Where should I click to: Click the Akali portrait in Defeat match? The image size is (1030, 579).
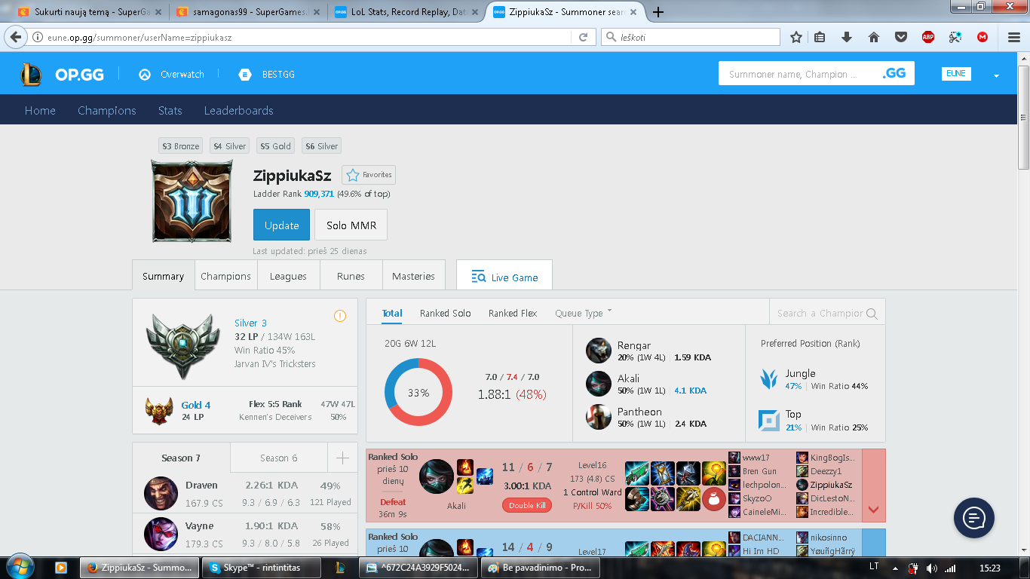tap(437, 477)
